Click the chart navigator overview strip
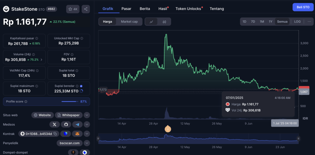This screenshot has height=155, width=315. click(x=198, y=138)
